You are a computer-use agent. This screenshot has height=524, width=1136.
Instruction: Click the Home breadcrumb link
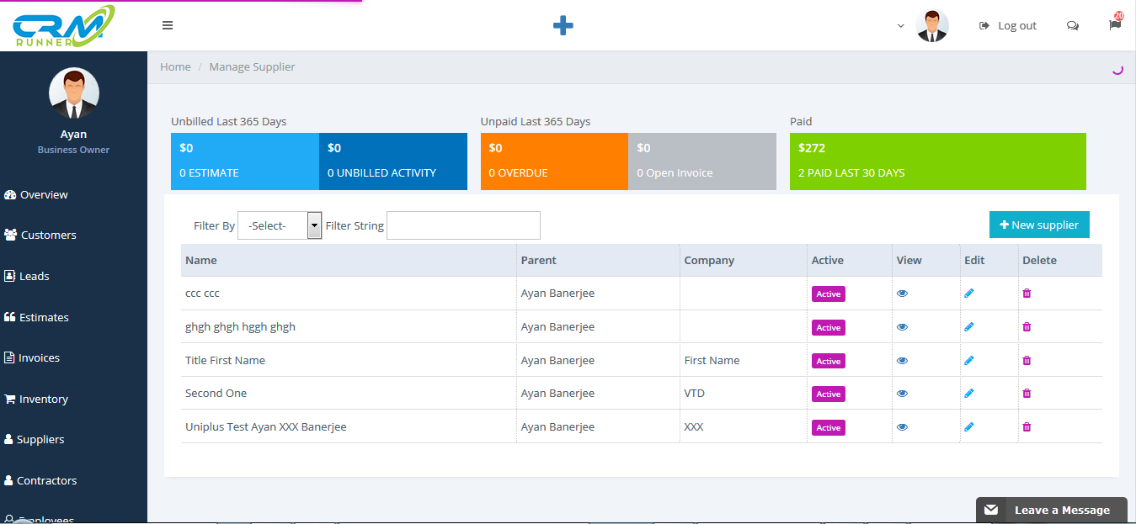(175, 66)
